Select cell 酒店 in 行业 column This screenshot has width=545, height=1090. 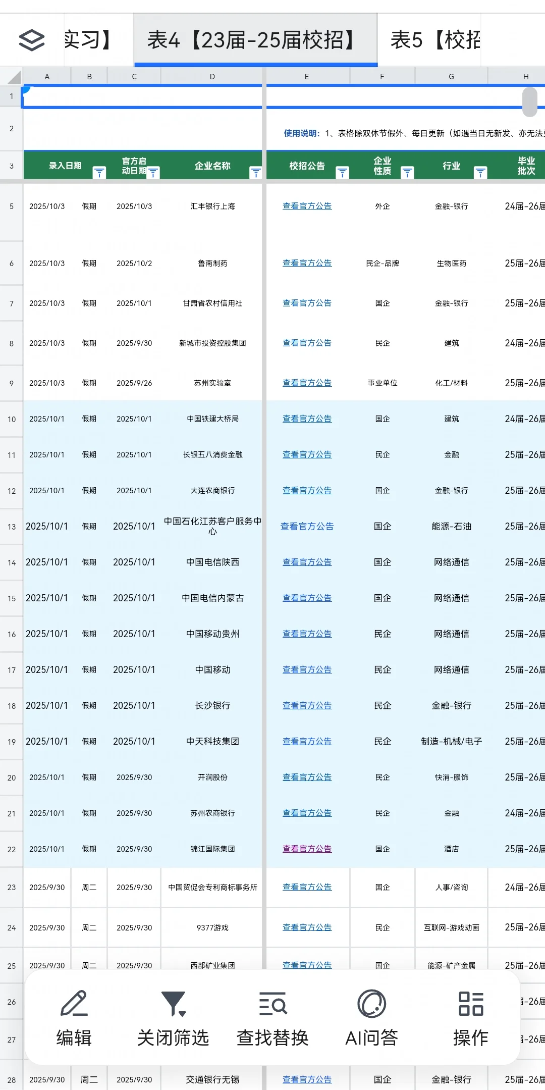(x=452, y=849)
